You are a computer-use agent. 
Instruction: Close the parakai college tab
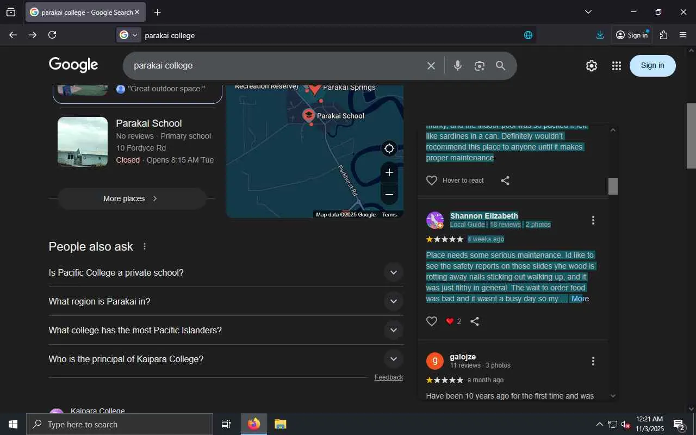point(137,12)
